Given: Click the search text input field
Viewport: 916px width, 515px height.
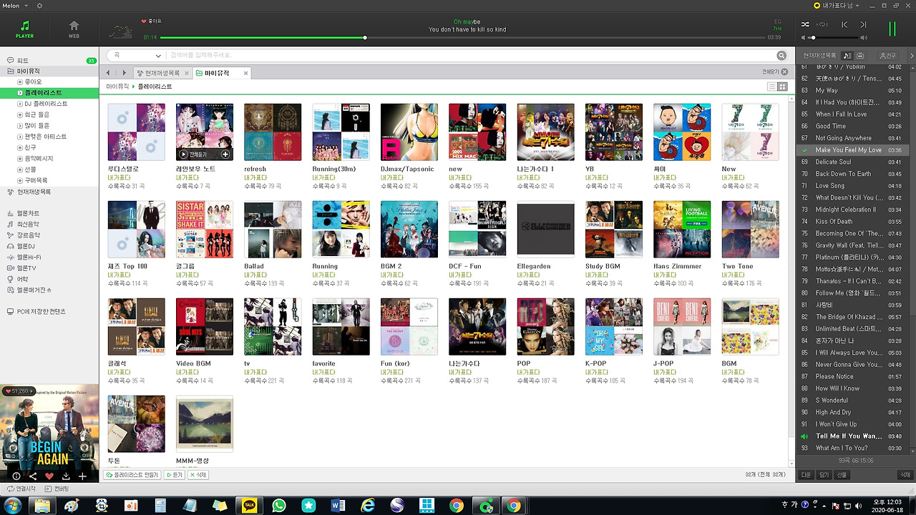Looking at the screenshot, I should click(469, 55).
